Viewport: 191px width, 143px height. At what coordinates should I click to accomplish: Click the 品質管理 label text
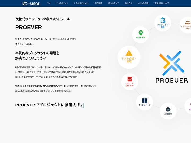(168, 114)
